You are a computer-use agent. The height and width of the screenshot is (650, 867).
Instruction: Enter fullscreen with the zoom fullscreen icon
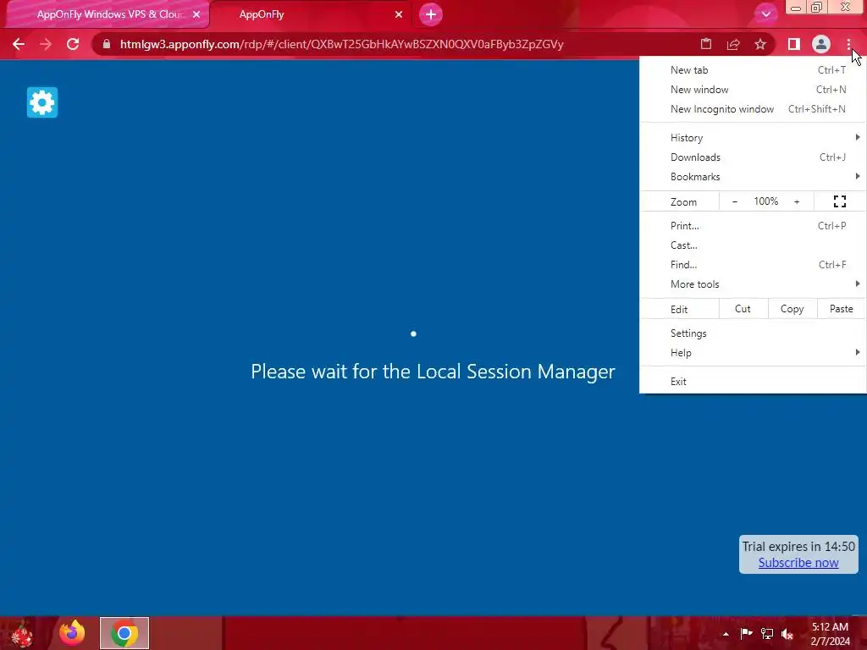[839, 201]
